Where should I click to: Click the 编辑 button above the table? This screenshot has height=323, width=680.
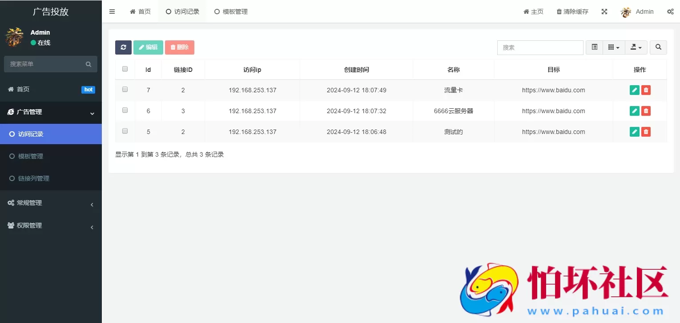pyautogui.click(x=148, y=47)
